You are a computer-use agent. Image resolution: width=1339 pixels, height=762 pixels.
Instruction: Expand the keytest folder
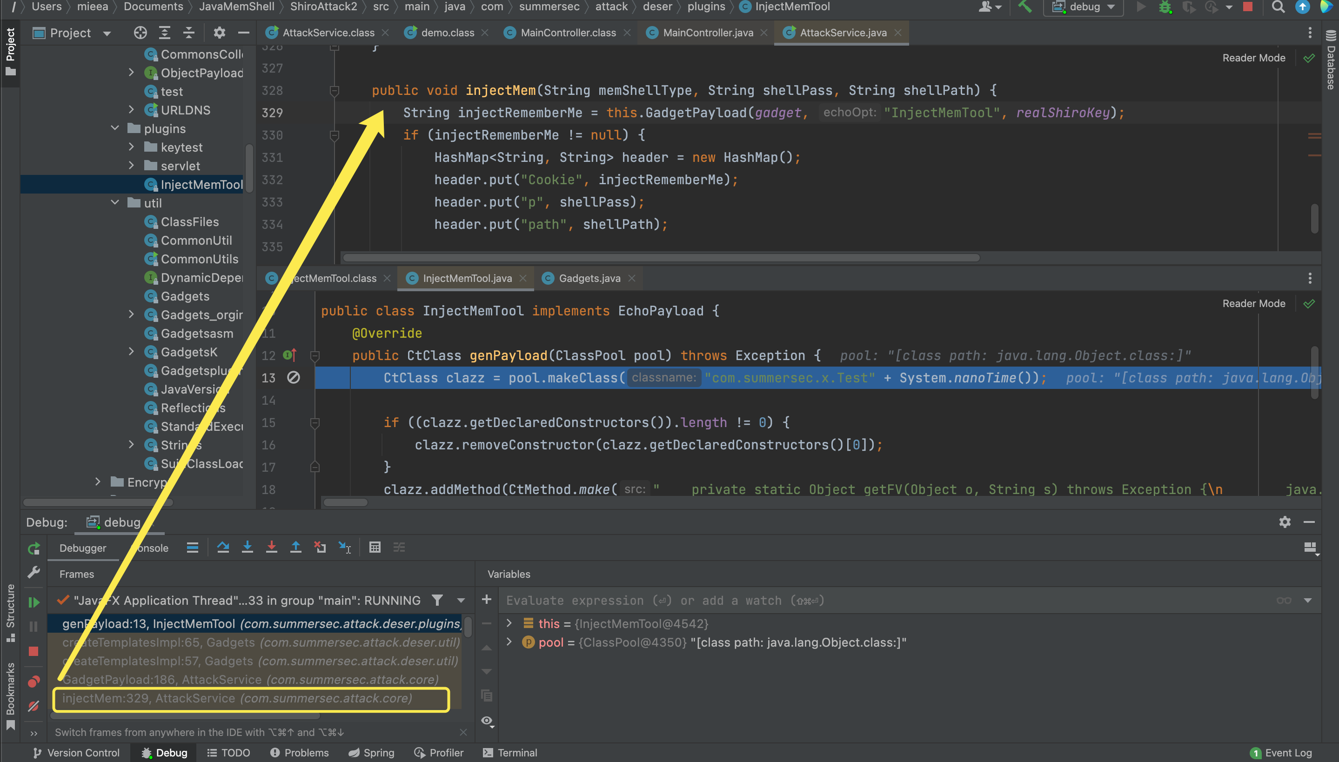click(x=131, y=147)
